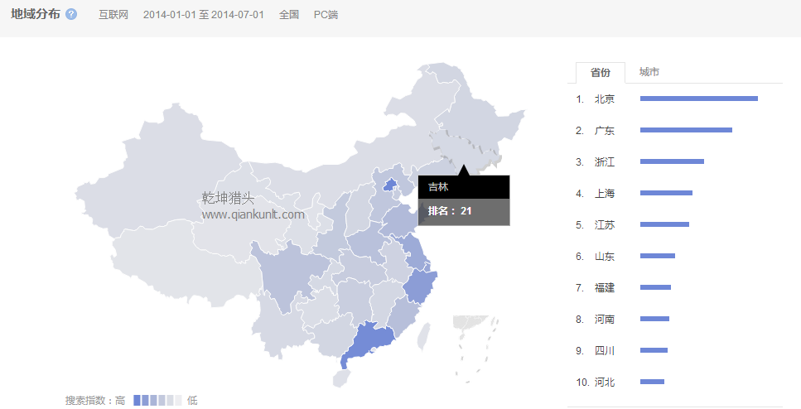Select the 省份 tab
The width and height of the screenshot is (801, 409).
pos(601,72)
